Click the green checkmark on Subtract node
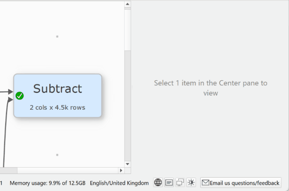289x191 pixels. pyautogui.click(x=20, y=96)
